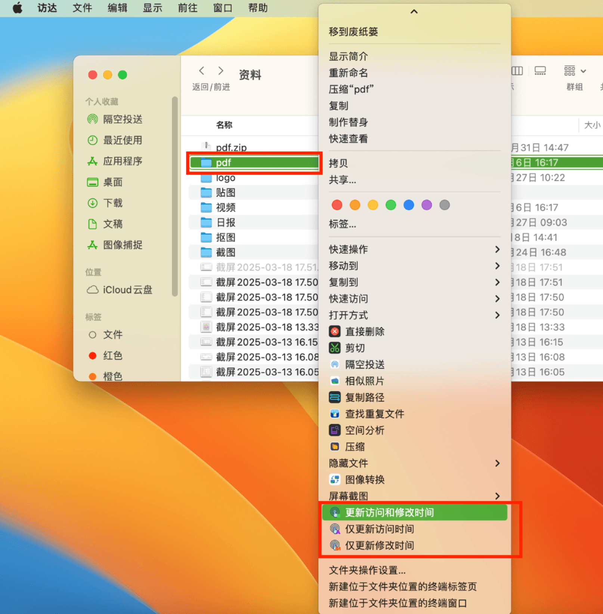Apply red tag color dot
The image size is (603, 614).
click(x=337, y=205)
